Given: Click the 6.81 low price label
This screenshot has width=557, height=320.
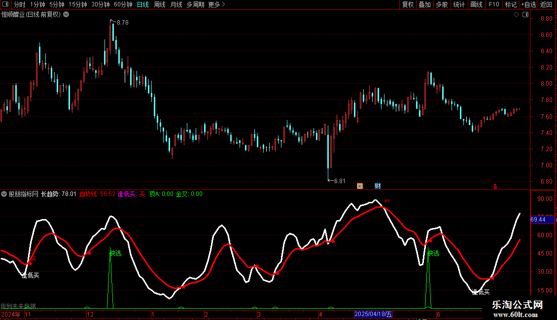Looking at the screenshot, I should [x=340, y=181].
